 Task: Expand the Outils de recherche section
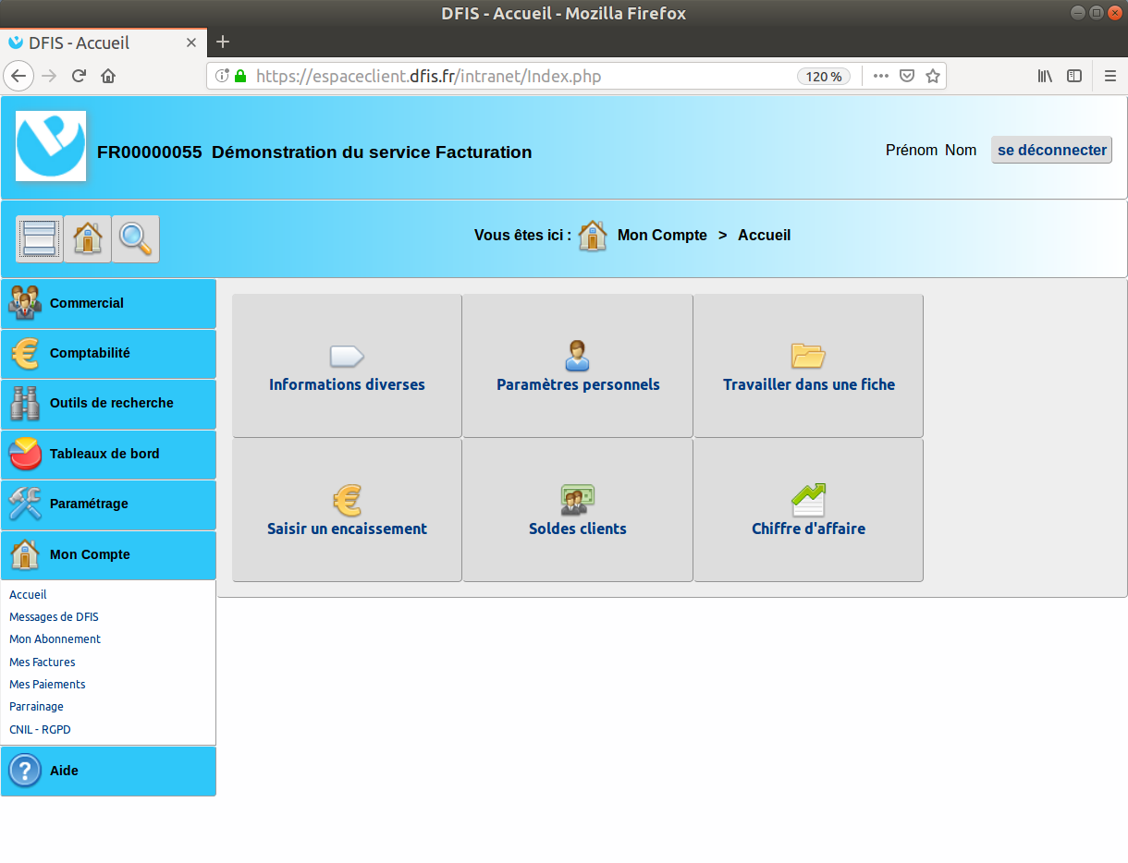108,403
